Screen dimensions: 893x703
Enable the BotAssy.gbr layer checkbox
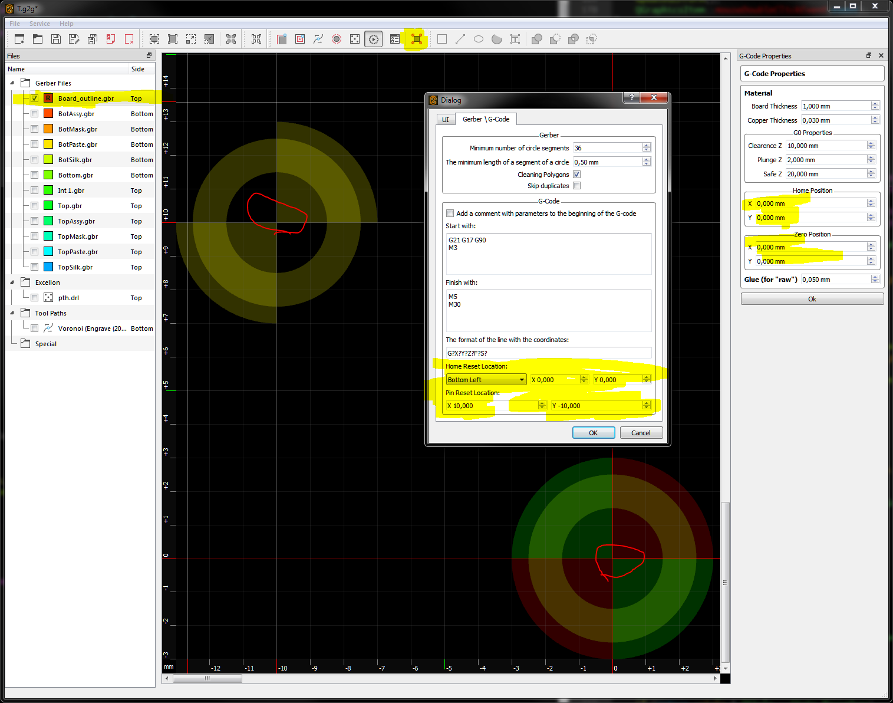35,114
